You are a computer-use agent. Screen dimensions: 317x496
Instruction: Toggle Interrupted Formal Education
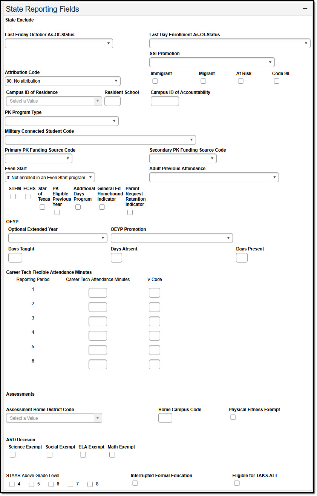tap(135, 483)
